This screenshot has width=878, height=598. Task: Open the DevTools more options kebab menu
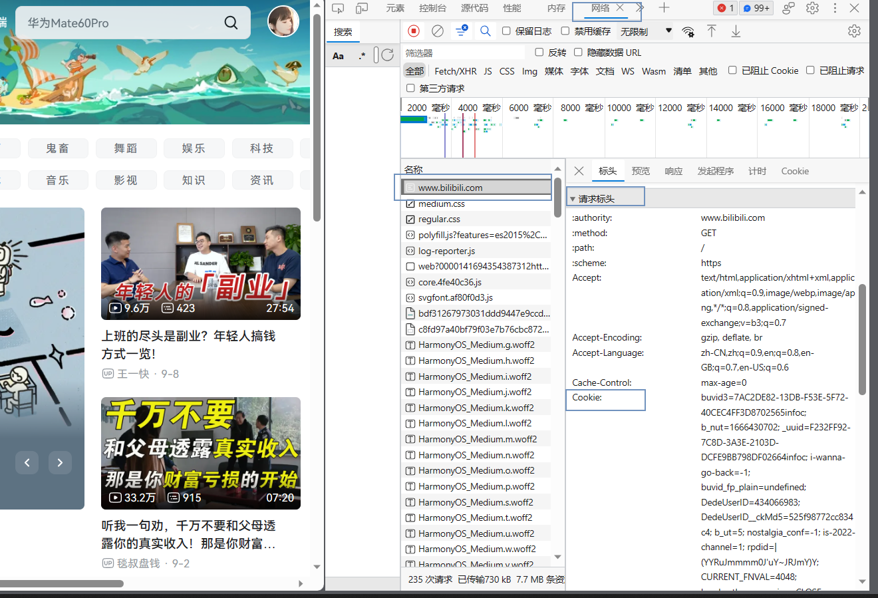[x=835, y=8]
